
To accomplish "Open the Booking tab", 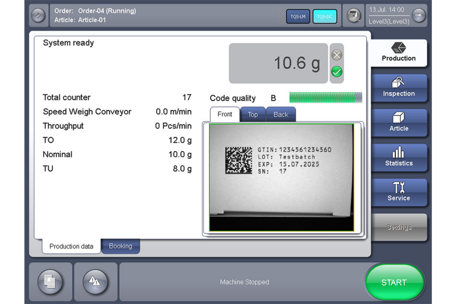I will coord(120,246).
